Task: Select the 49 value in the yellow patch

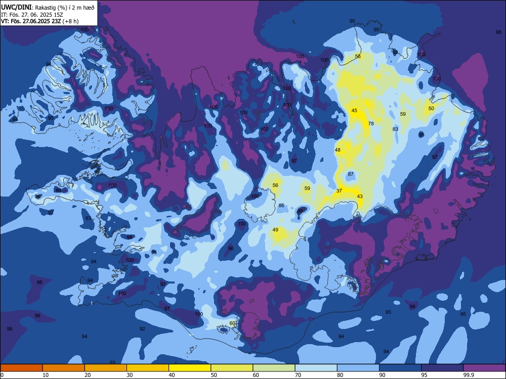Action: 275,230
